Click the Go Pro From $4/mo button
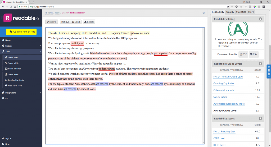The image size is (271, 147). pos(21,32)
